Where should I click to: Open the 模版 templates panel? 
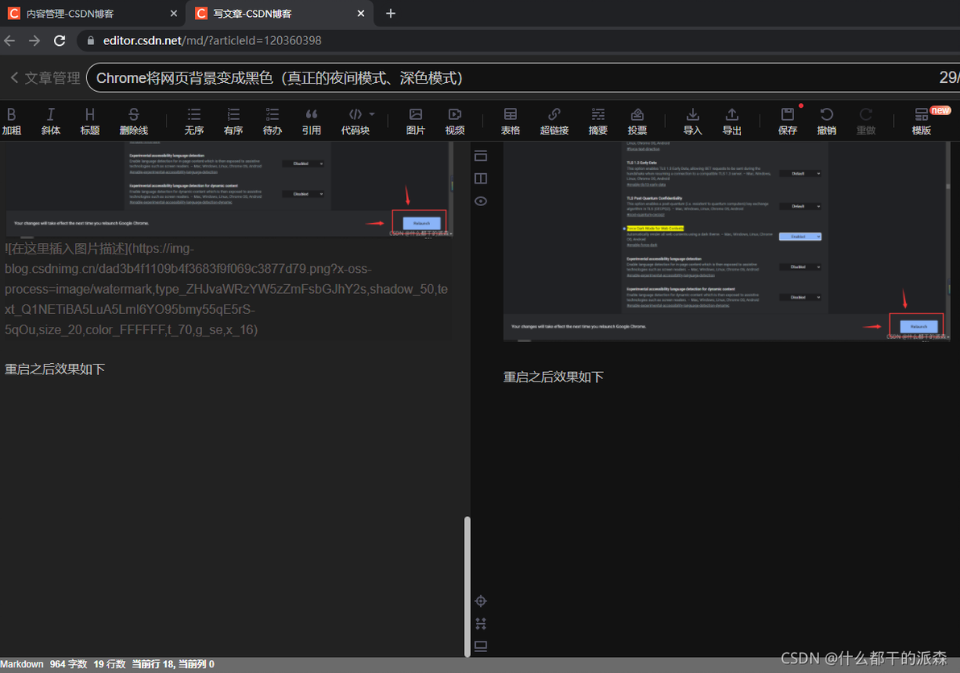(x=921, y=121)
